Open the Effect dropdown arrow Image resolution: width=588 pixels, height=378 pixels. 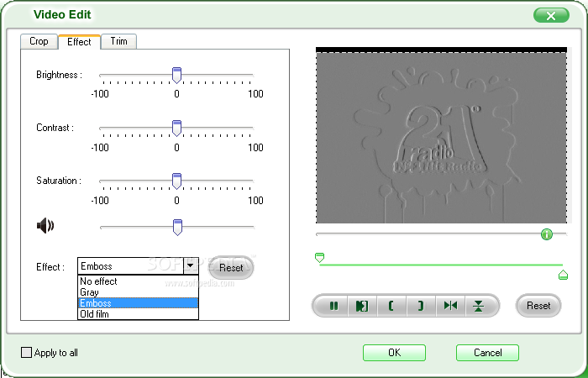[191, 266]
